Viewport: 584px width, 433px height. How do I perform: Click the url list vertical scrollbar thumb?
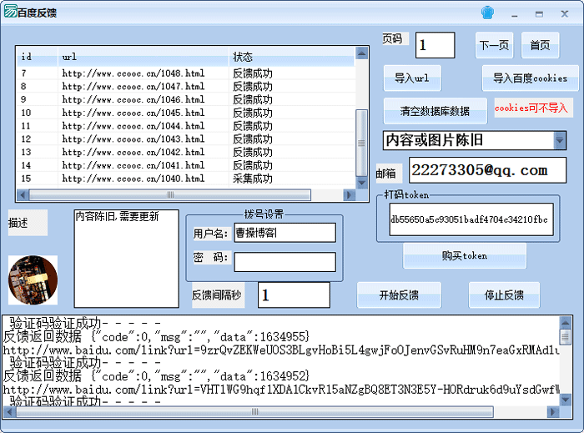[361, 143]
